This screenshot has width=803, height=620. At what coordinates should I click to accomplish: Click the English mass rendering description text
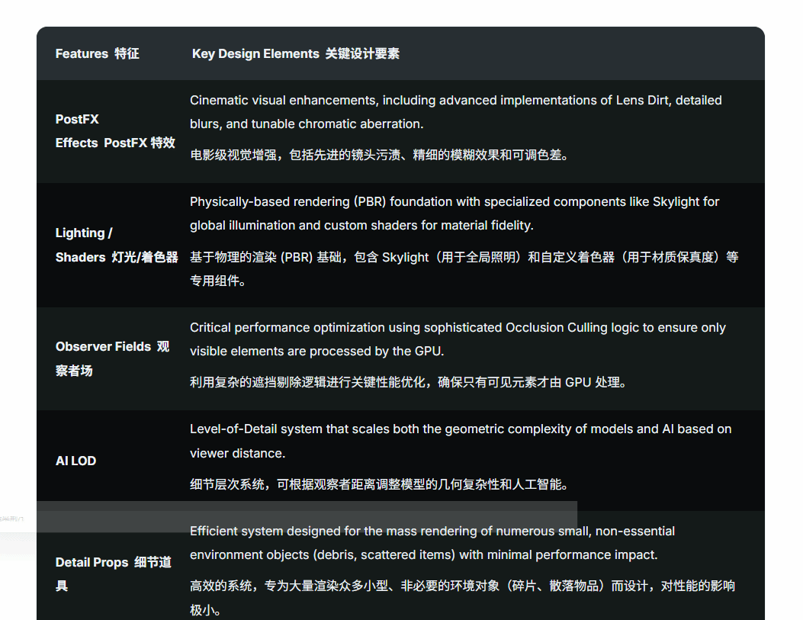click(432, 542)
